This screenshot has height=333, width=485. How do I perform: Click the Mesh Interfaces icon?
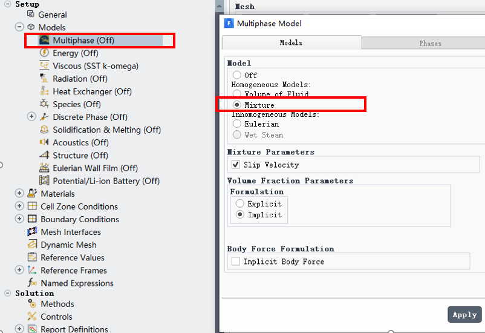point(32,231)
